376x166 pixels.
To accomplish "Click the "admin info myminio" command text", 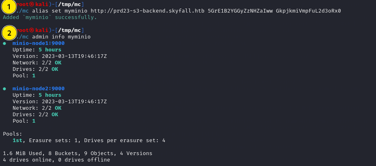I will click(x=61, y=37).
